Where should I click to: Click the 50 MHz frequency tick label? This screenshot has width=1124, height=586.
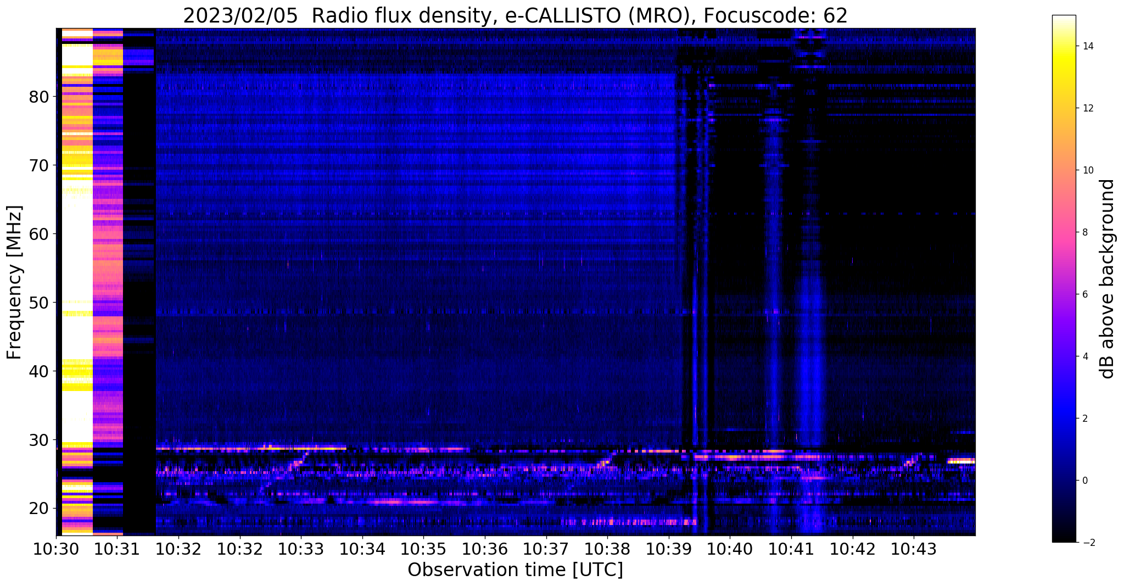tap(39, 303)
